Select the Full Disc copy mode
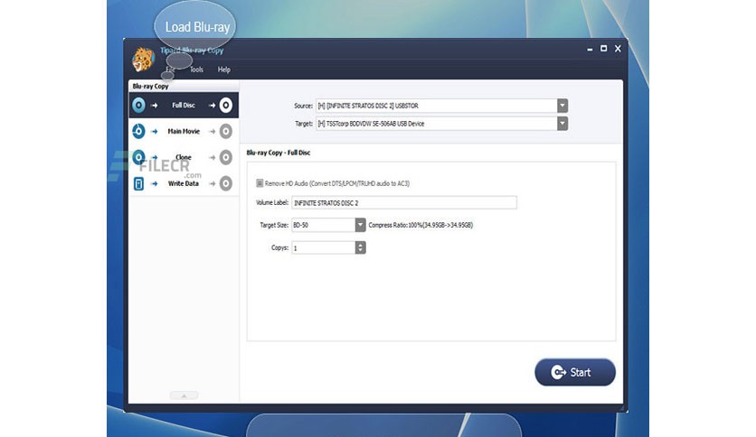 point(184,105)
